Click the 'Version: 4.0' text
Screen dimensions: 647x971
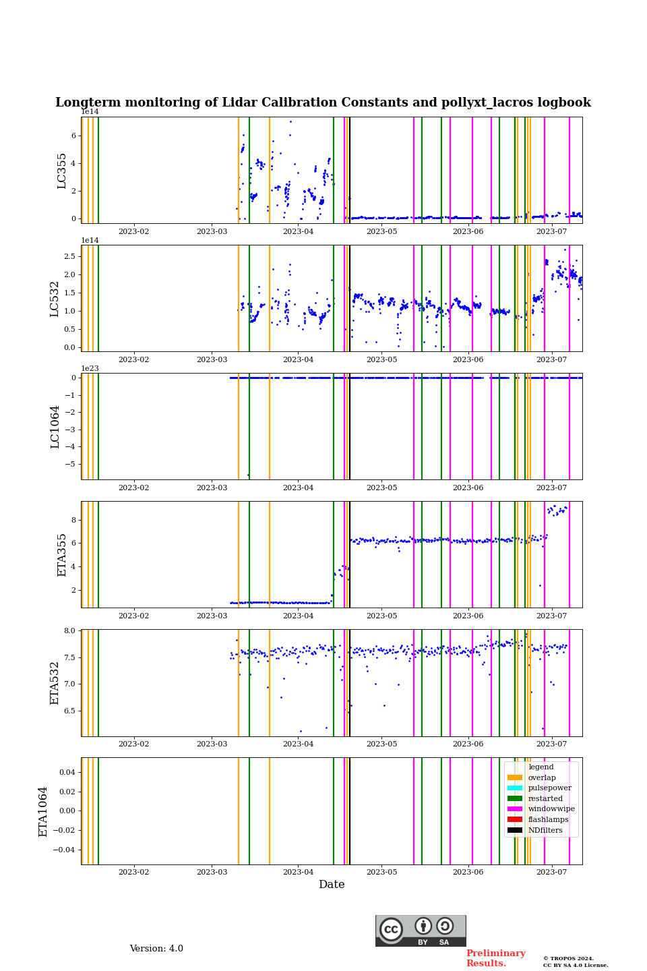tap(156, 949)
